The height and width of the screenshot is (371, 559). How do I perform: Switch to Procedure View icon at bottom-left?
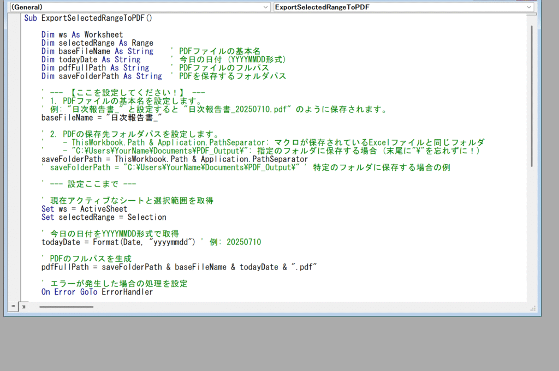pyautogui.click(x=13, y=307)
